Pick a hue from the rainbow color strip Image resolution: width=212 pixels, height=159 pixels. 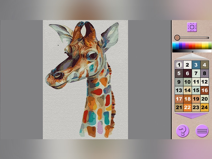(x=192, y=45)
